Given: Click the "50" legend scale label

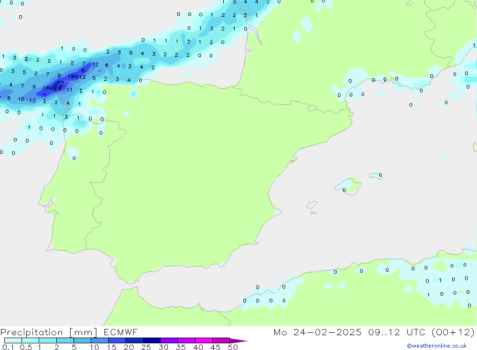Looking at the screenshot, I should point(233,347).
